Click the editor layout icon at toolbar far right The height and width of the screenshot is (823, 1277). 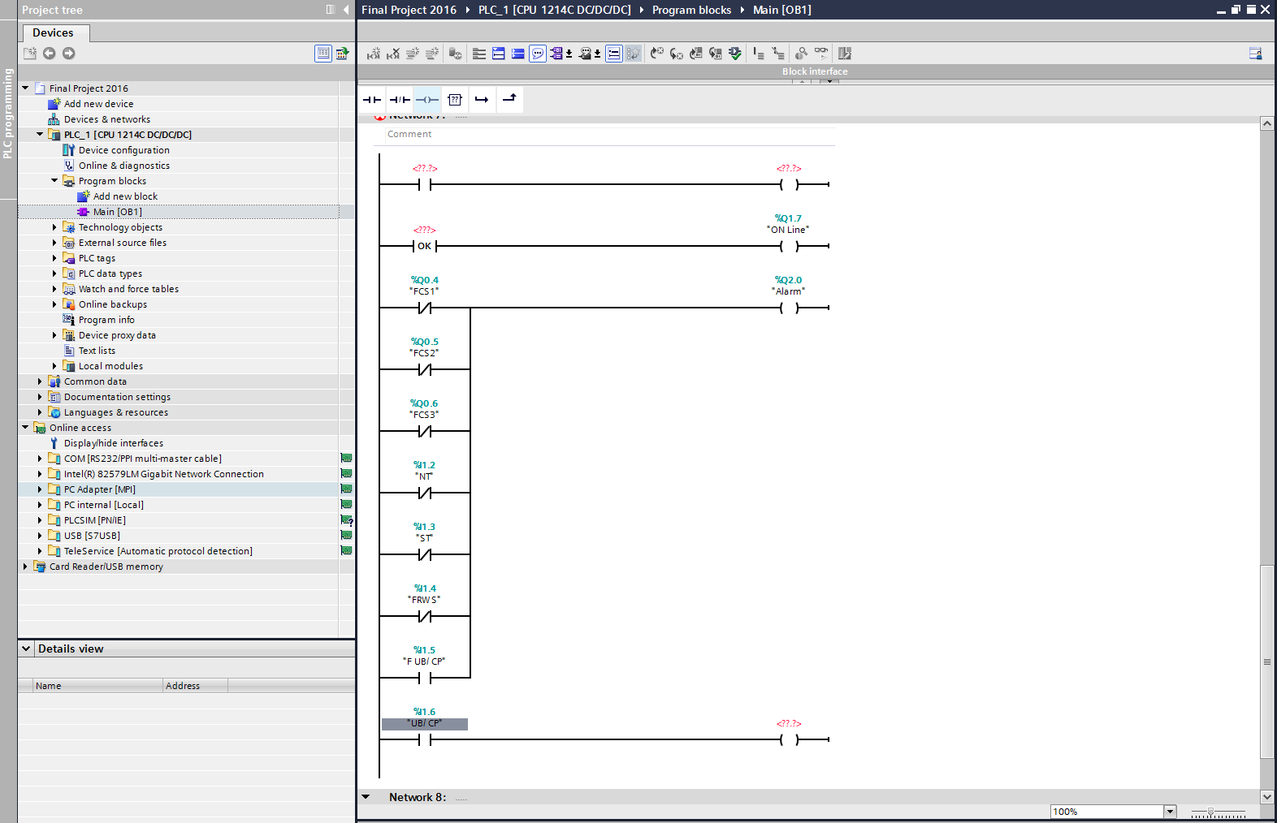1255,54
